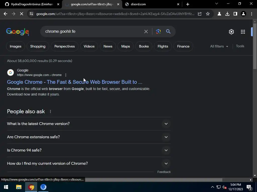Open File Explorer from taskbar
This screenshot has height=192, width=257.
(x=19, y=187)
